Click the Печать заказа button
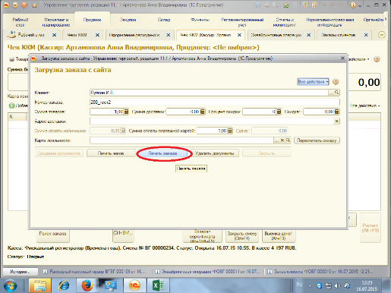Screen dimensions: 391x293 tap(162, 153)
